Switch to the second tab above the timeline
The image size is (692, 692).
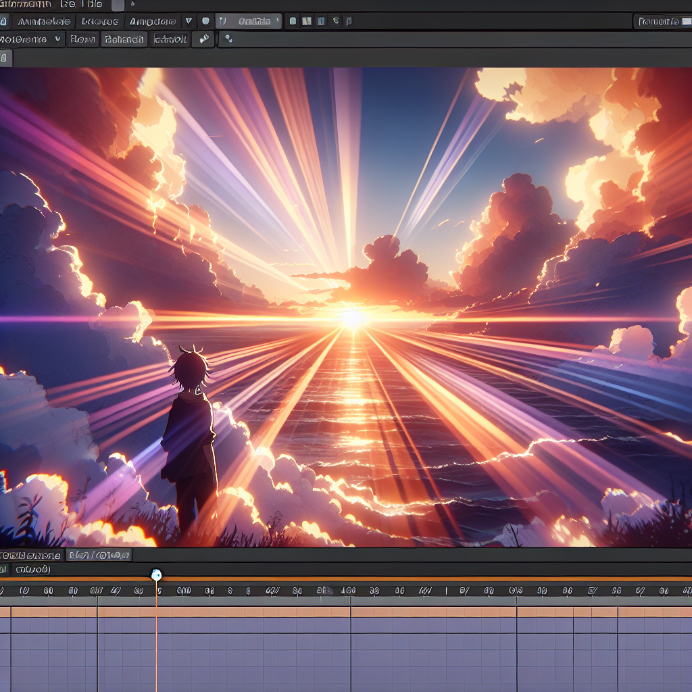tap(99, 555)
